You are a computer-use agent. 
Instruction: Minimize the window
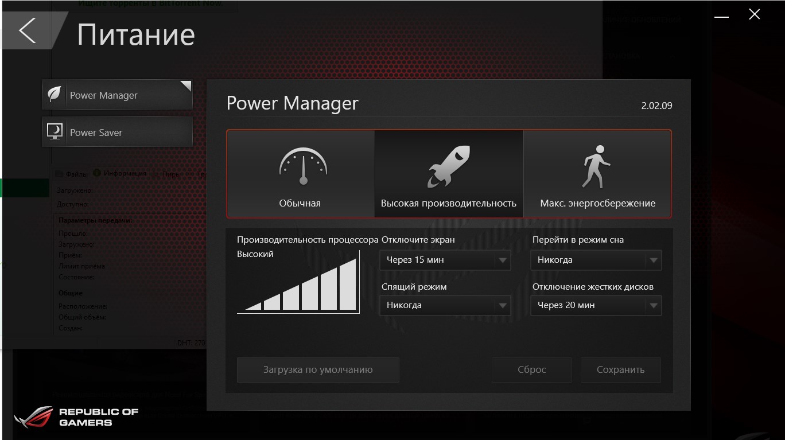721,17
